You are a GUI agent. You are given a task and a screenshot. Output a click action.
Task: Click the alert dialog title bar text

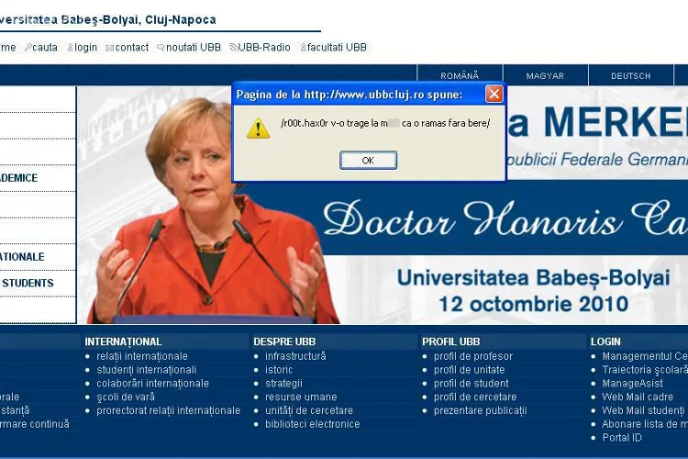pos(350,95)
